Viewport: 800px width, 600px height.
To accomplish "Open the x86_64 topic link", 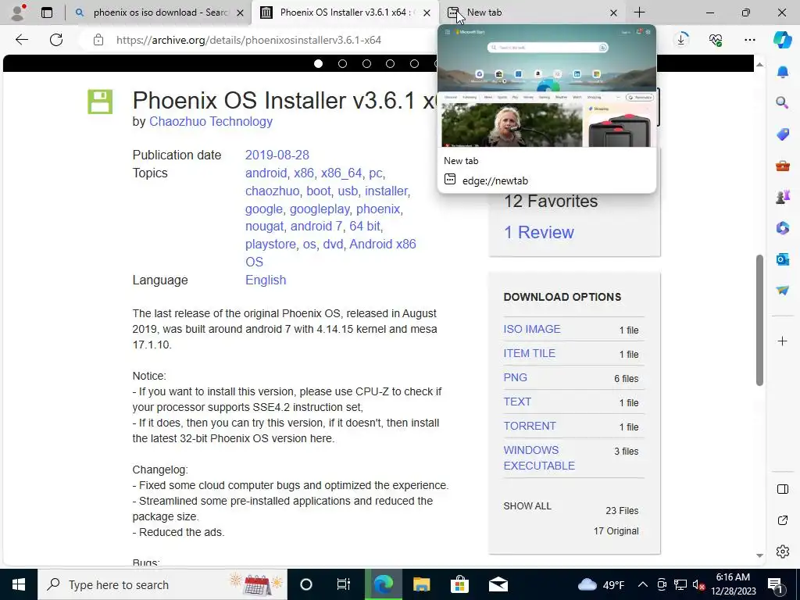I will coord(341,173).
